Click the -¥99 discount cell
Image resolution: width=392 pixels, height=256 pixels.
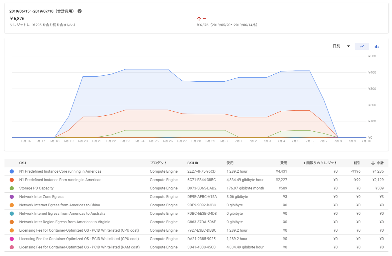click(357, 180)
